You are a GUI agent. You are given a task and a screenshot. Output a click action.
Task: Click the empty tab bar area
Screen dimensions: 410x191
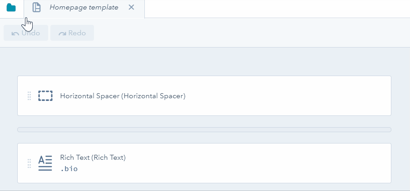(277, 8)
